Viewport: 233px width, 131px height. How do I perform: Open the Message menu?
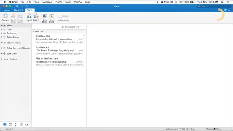click(x=47, y=2)
